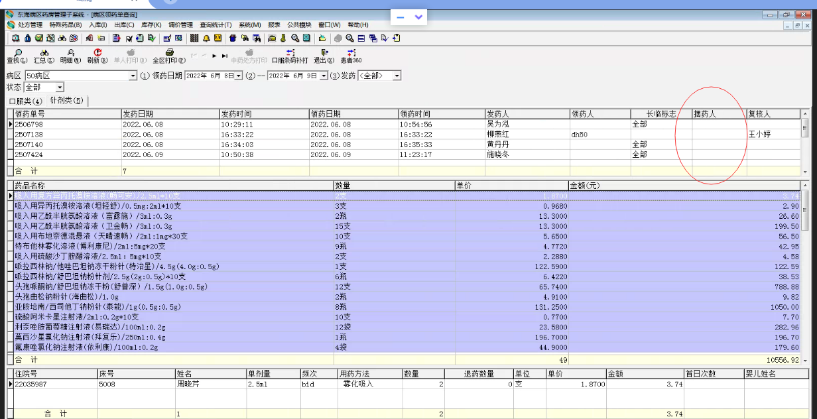817x419 pixels.
Task: Expand the 发药 dropdown showing <全部>
Action: [397, 76]
